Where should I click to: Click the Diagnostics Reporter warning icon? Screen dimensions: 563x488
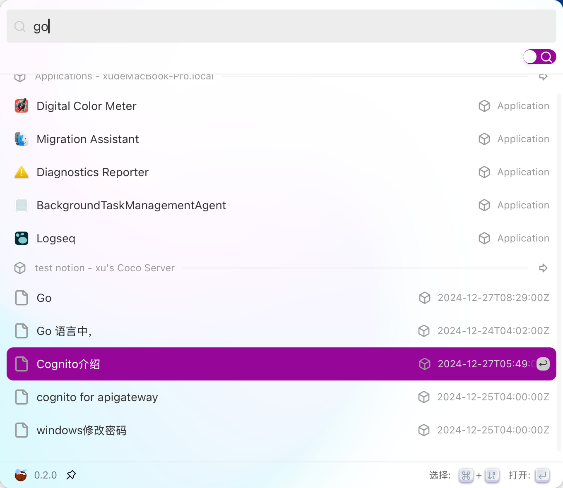22,172
